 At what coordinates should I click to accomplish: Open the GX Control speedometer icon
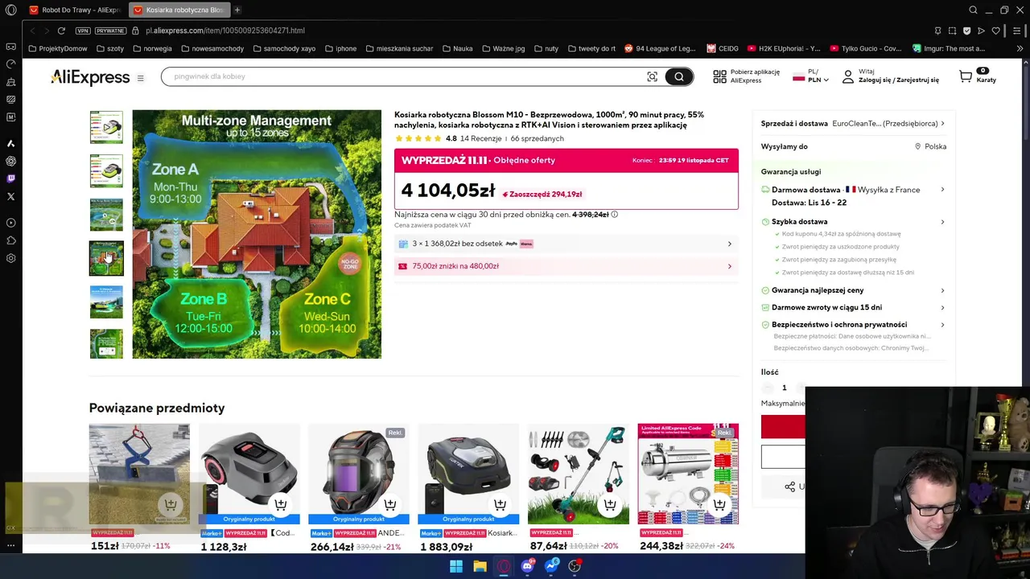10,64
